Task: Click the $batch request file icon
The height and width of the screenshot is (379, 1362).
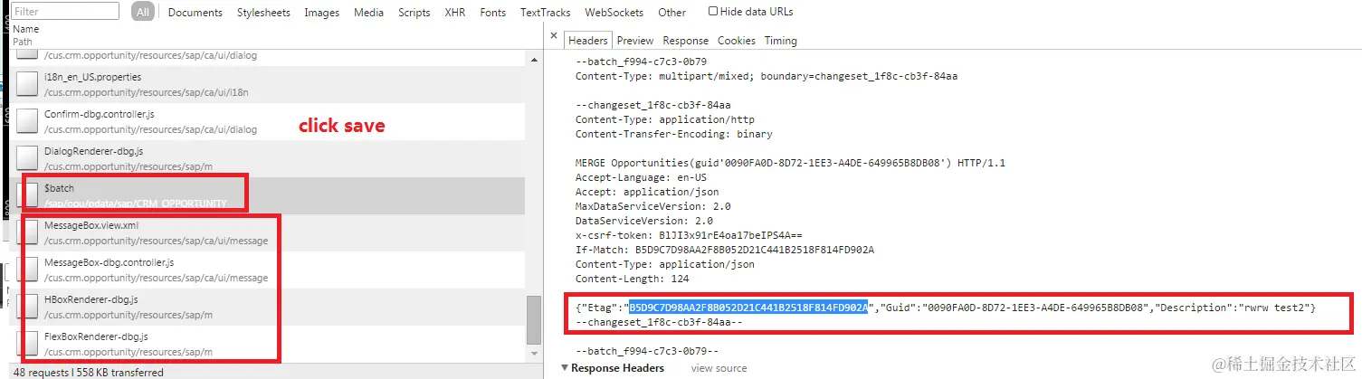Action: click(x=28, y=195)
